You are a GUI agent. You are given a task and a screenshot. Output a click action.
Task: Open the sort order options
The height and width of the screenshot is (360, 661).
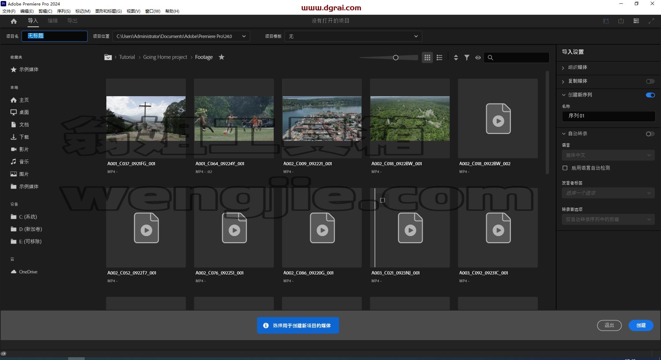point(456,58)
